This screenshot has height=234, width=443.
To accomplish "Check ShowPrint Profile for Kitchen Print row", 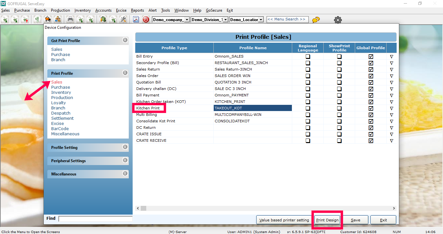I will pyautogui.click(x=339, y=108).
